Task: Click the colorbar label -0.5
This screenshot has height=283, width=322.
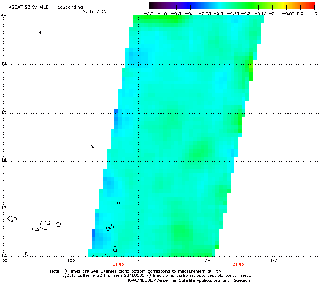Action: point(176,14)
